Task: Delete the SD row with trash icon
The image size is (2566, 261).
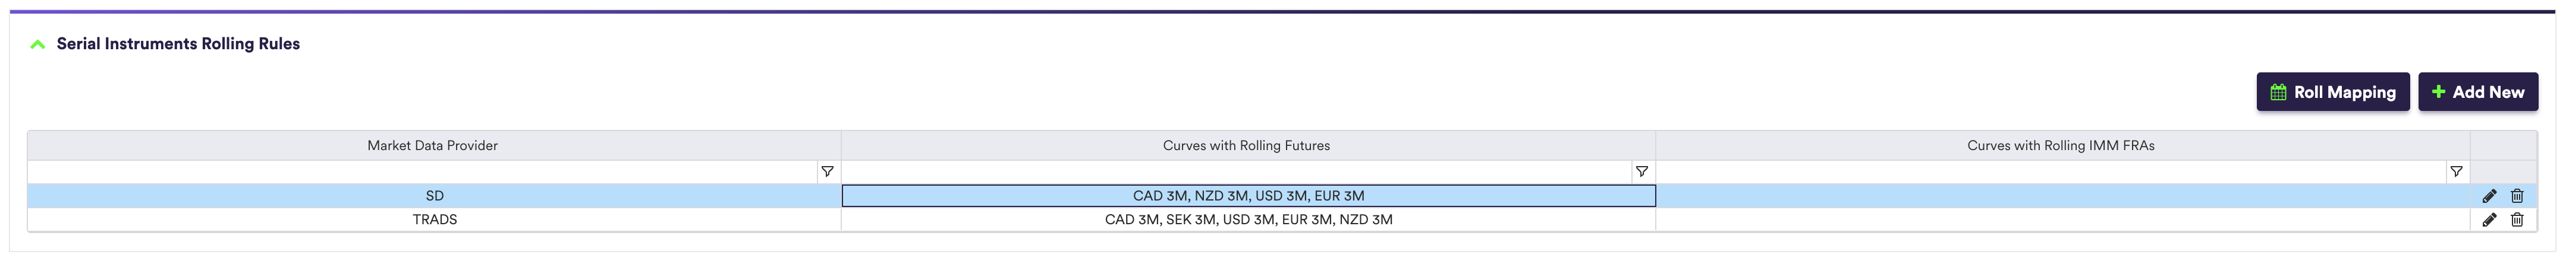Action: point(2517,196)
